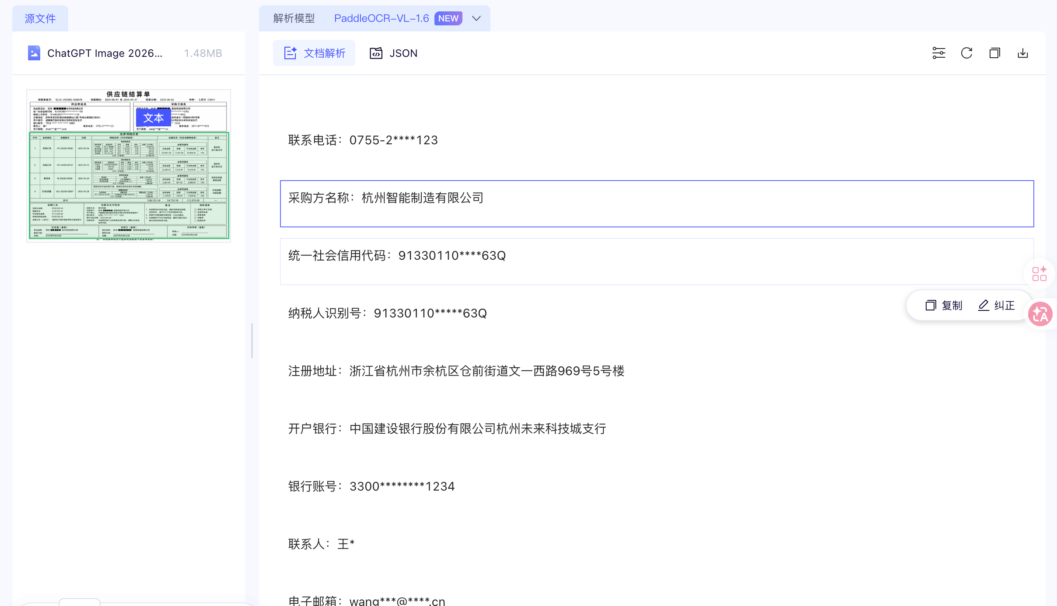1057x606 pixels.
Task: Click the file size 1.48MB text
Action: [203, 53]
